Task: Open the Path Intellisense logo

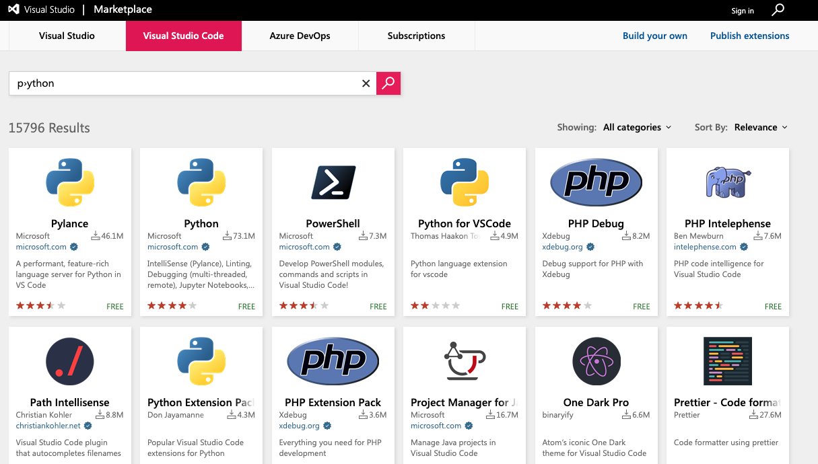Action: pyautogui.click(x=70, y=361)
